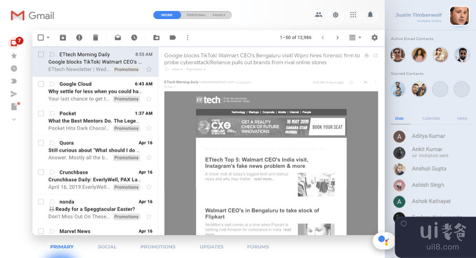Star the Pocket email
476x258 pixels.
(x=149, y=128)
